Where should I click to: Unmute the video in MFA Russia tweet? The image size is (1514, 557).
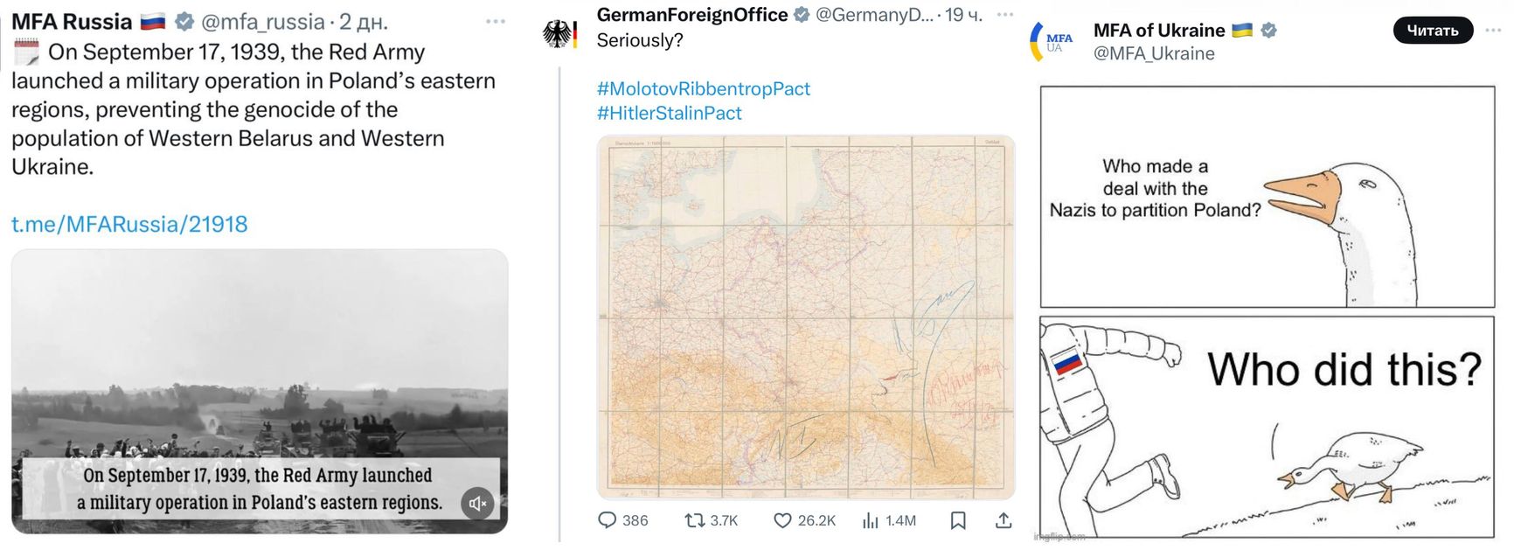[477, 504]
